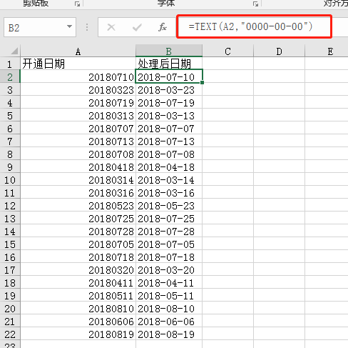Select cell A1 labeled 开通日期
Image resolution: width=348 pixels, height=348 pixels.
78,64
